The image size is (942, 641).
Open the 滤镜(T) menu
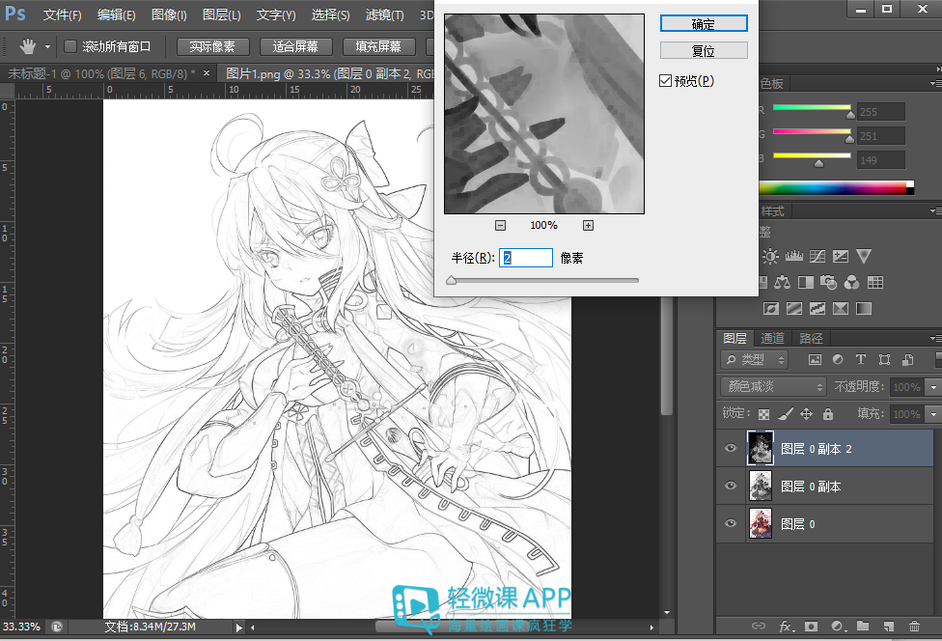pyautogui.click(x=384, y=14)
